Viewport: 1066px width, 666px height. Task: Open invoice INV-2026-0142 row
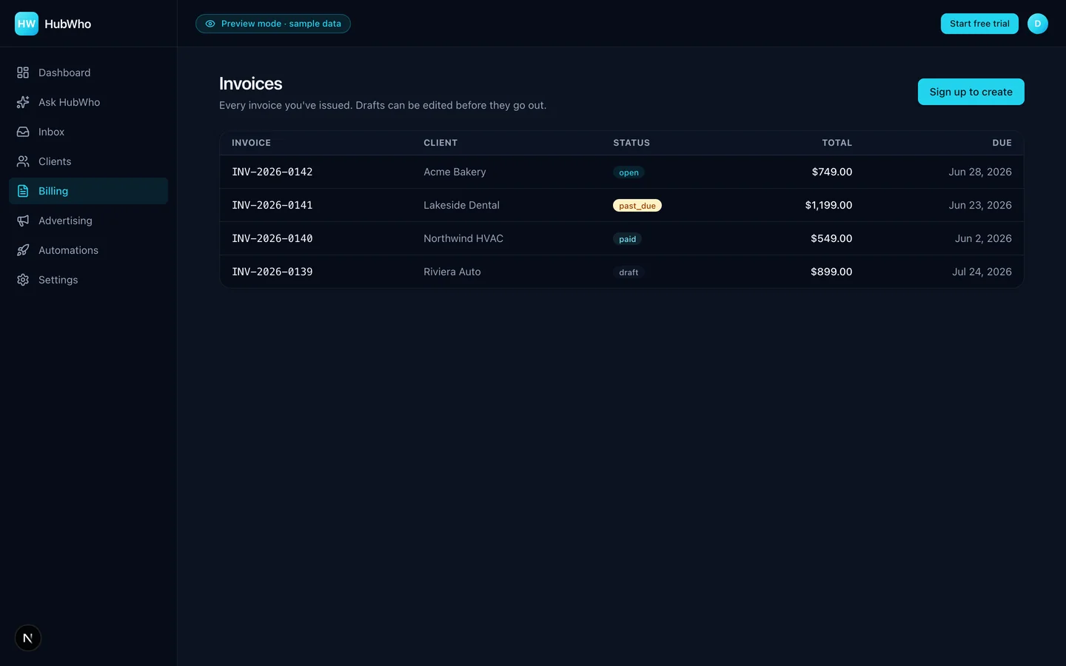pos(622,172)
